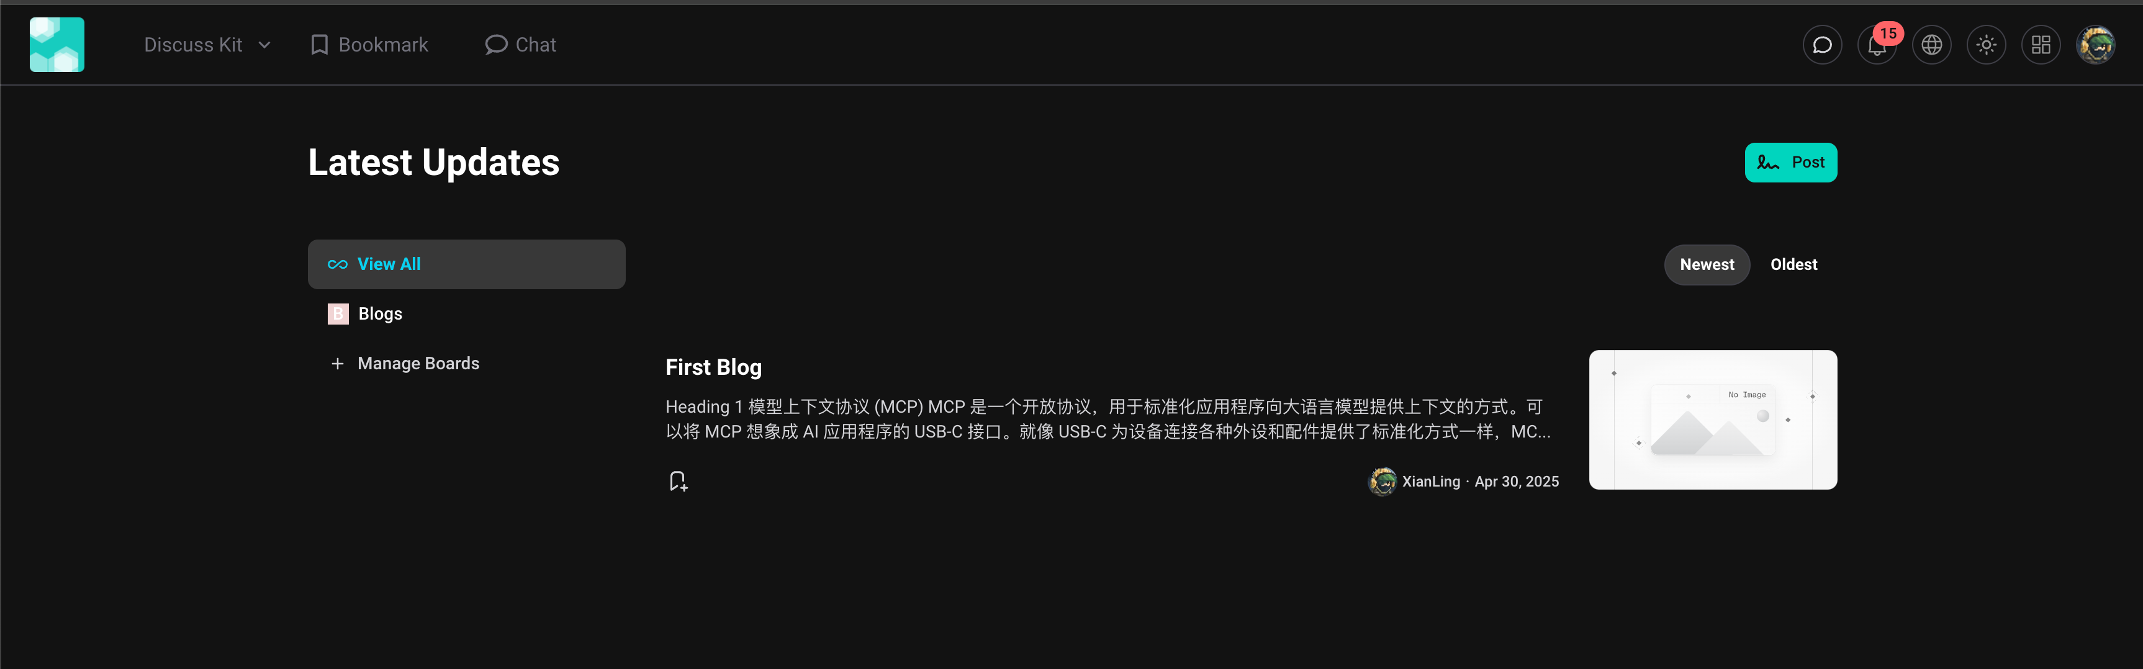Go to Bookmark in top navigation

(369, 45)
